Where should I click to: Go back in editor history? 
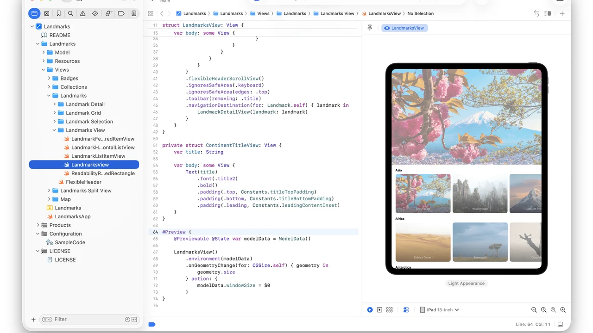click(162, 13)
